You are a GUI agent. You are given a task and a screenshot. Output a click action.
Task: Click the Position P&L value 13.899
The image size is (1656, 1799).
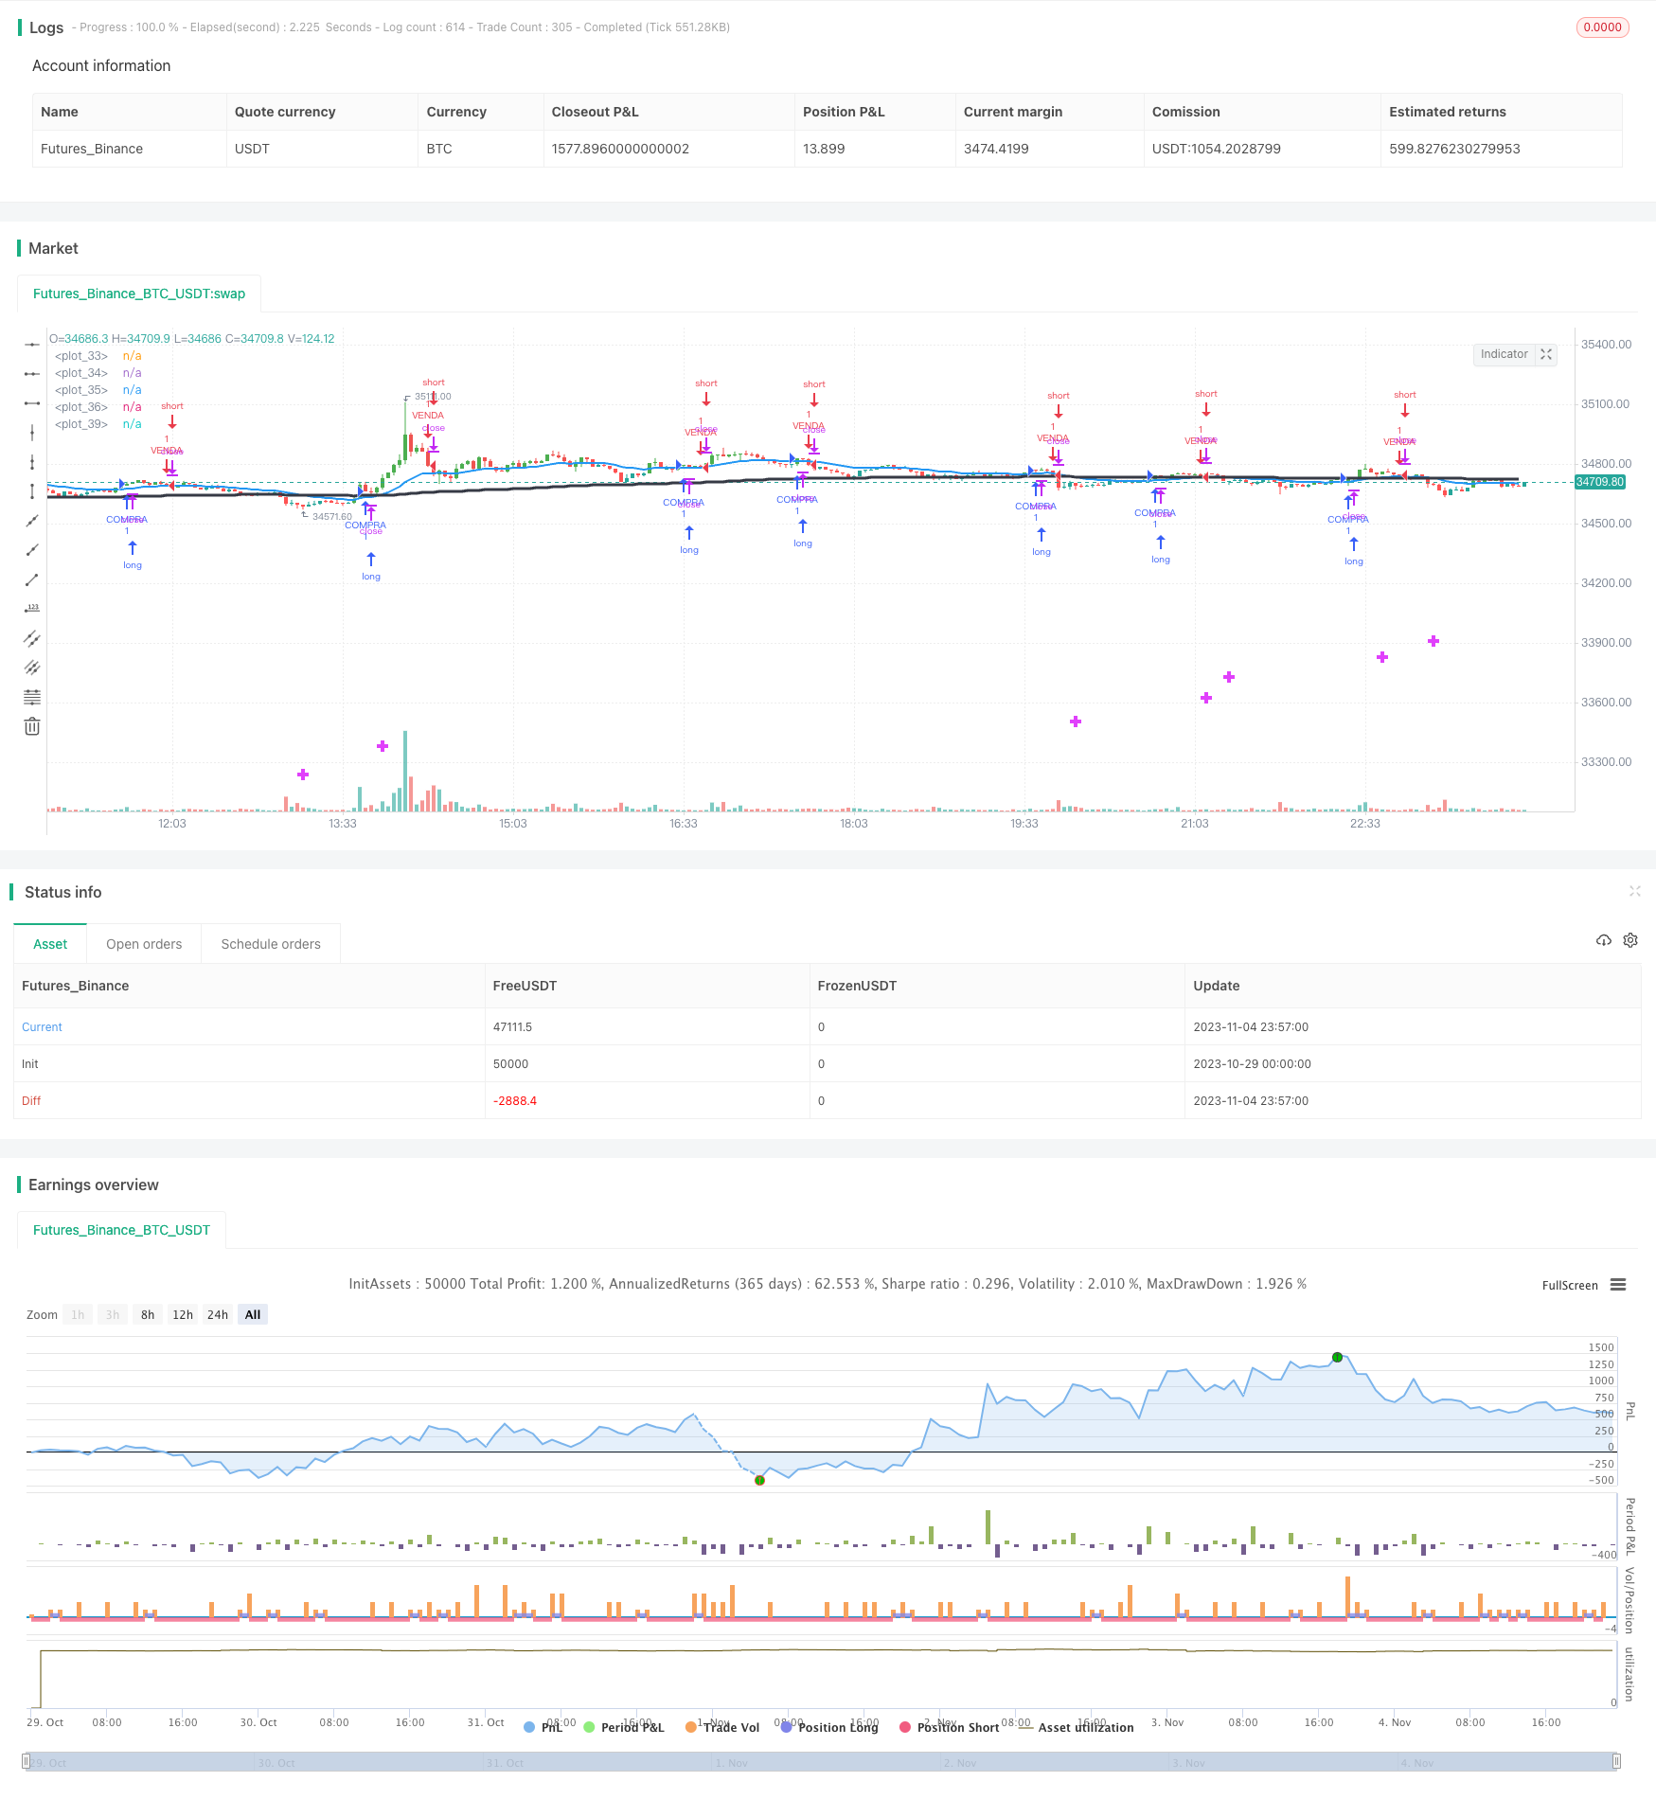coord(824,149)
